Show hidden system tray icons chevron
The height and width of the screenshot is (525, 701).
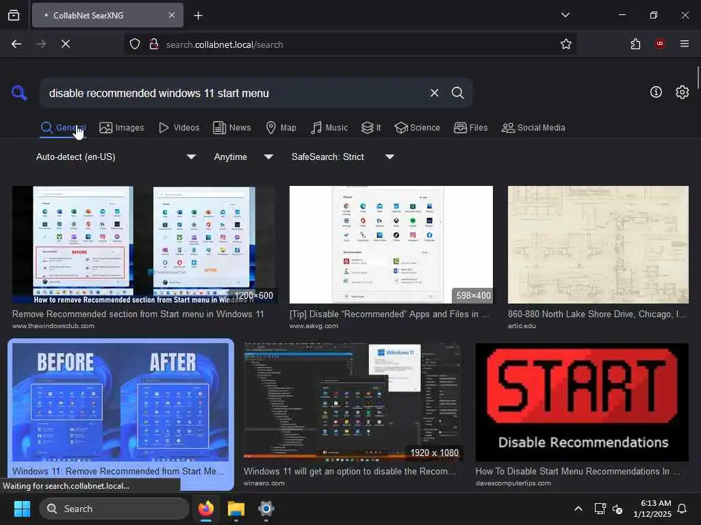578,509
